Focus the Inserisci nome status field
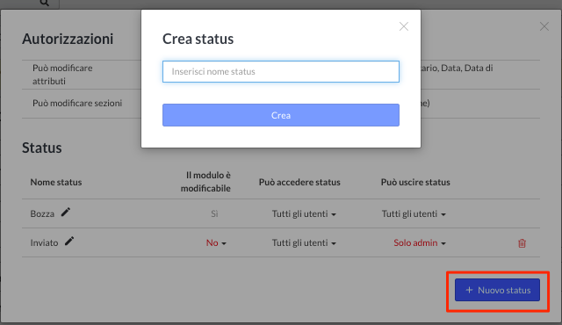 tap(281, 72)
